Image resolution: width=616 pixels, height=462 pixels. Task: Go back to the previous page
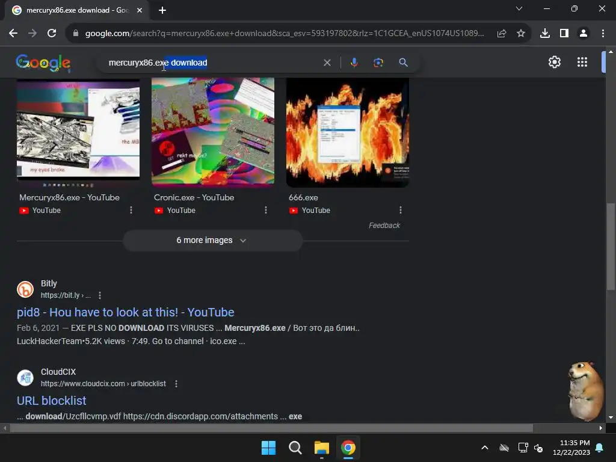click(13, 34)
